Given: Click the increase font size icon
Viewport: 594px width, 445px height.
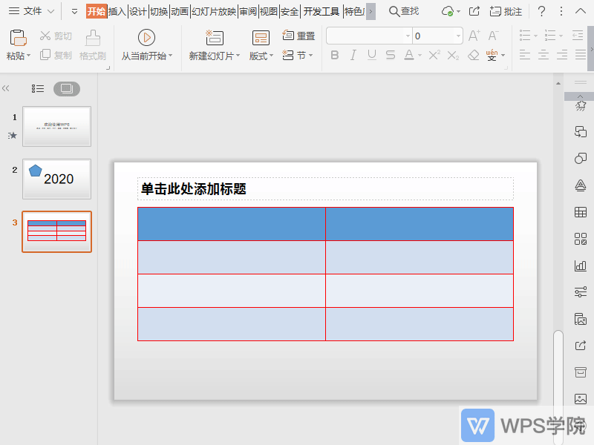Looking at the screenshot, I should (x=474, y=36).
